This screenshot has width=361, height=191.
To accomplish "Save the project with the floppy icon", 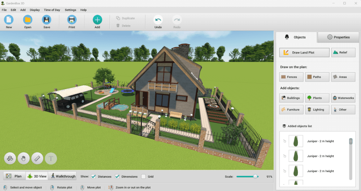I will (47, 20).
